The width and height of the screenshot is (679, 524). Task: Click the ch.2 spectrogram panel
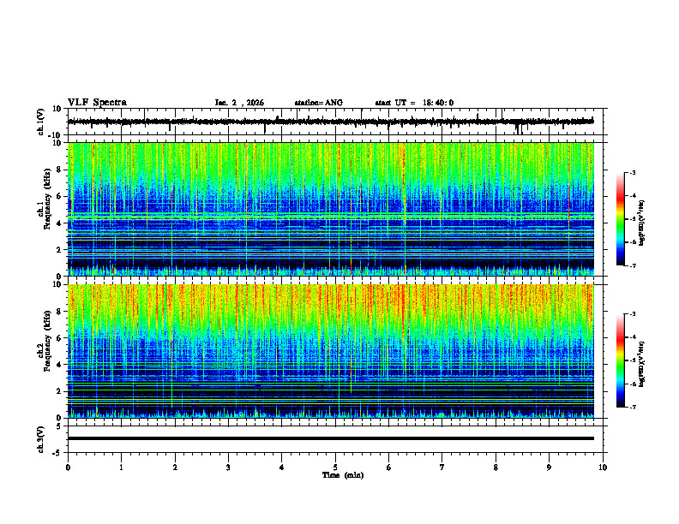[x=331, y=351]
